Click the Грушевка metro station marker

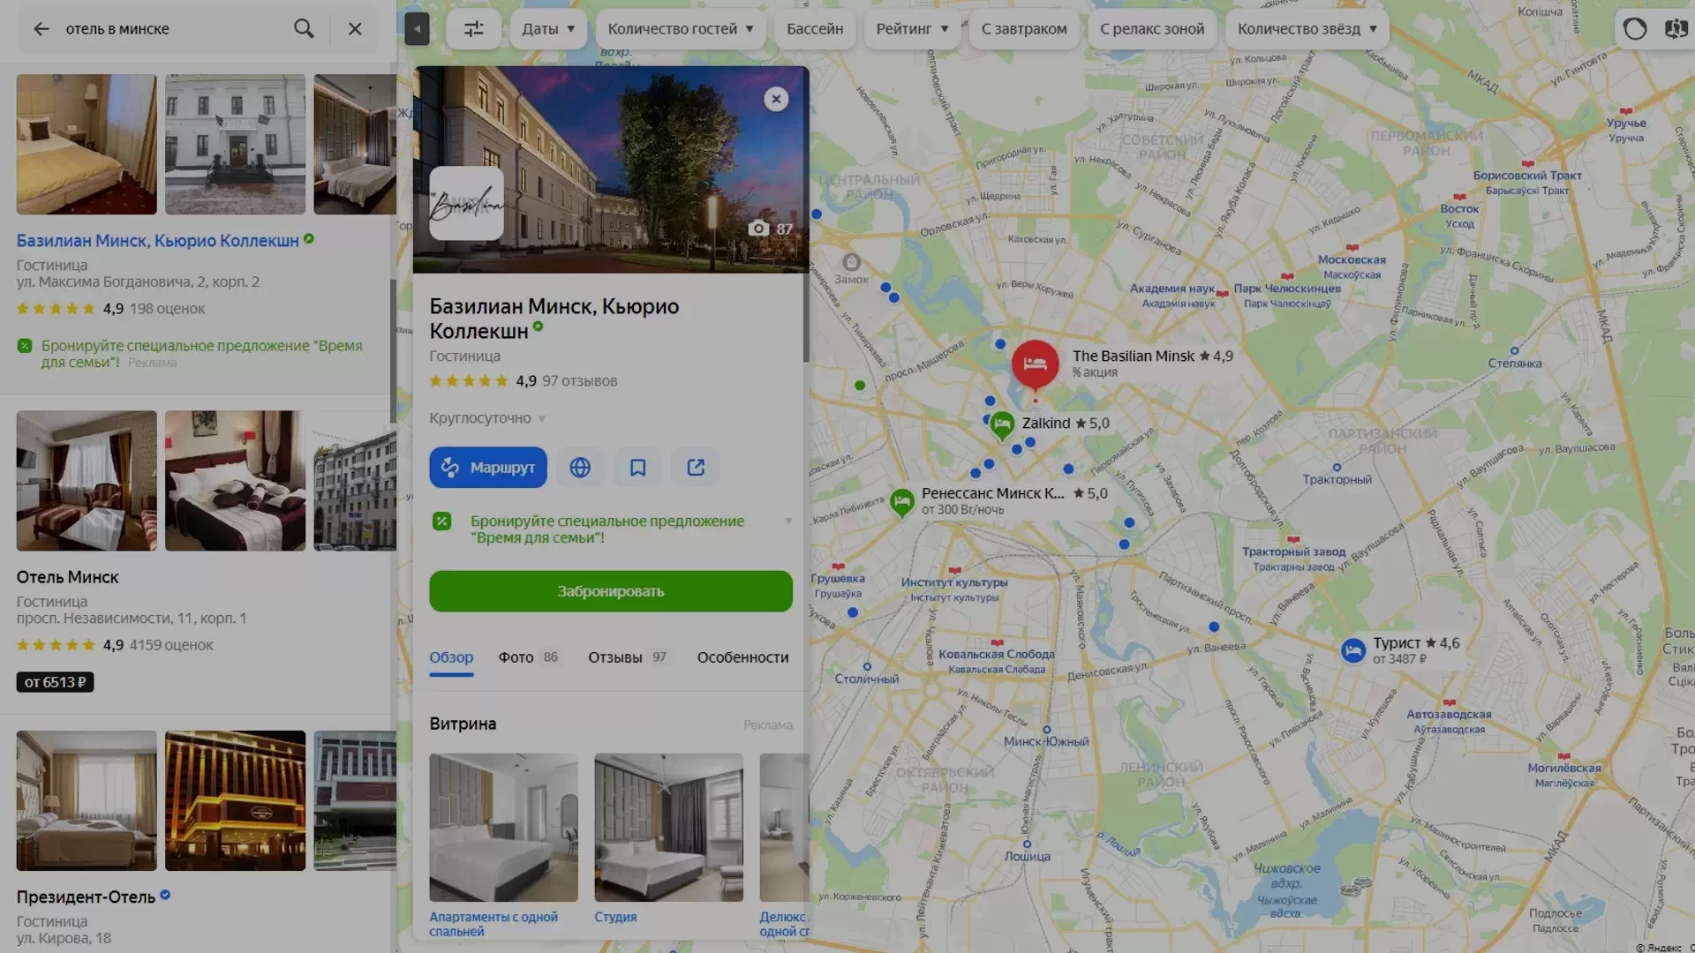(838, 567)
